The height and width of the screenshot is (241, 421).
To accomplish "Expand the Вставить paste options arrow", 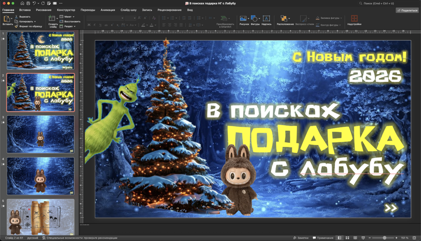I will click(x=12, y=19).
